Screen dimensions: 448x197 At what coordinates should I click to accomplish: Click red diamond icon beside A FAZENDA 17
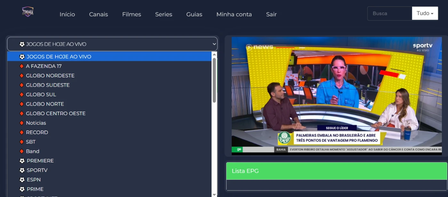click(22, 66)
